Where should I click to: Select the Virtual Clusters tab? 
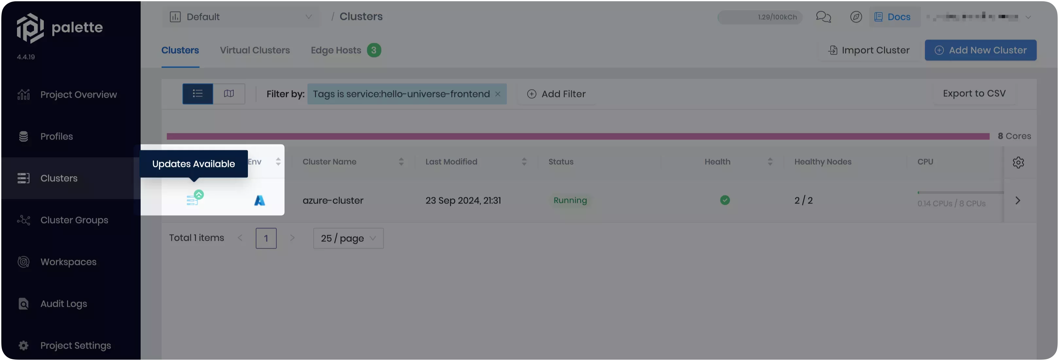point(255,50)
